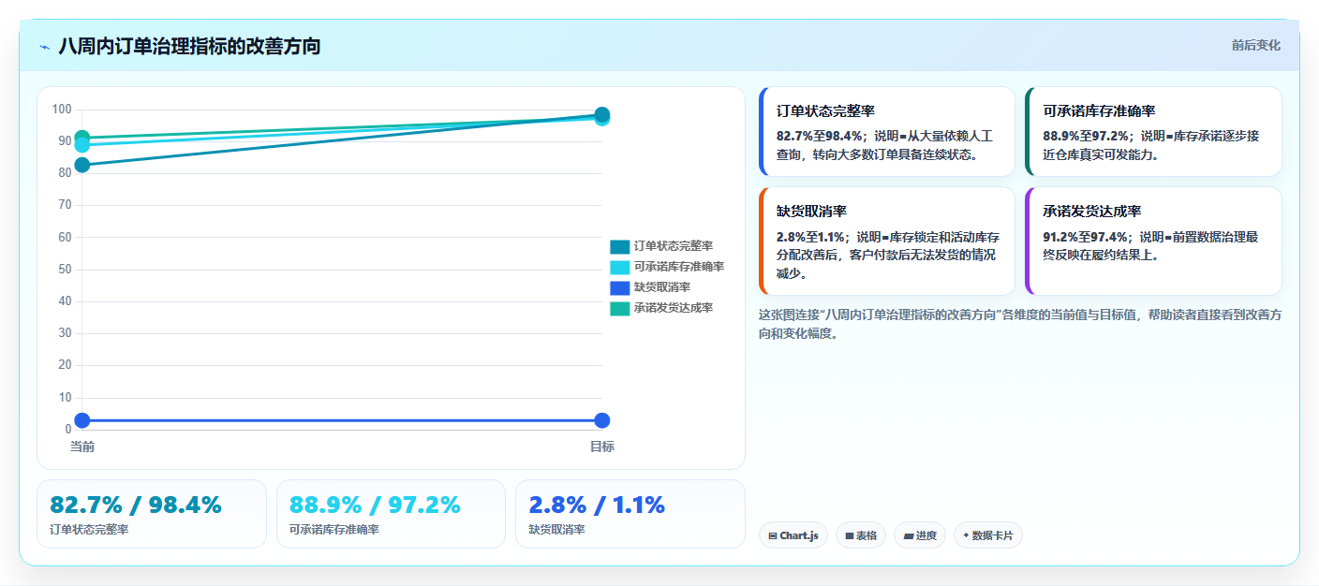
Task: Toggle the 缺货取消率 legend color box
Action: pos(619,287)
